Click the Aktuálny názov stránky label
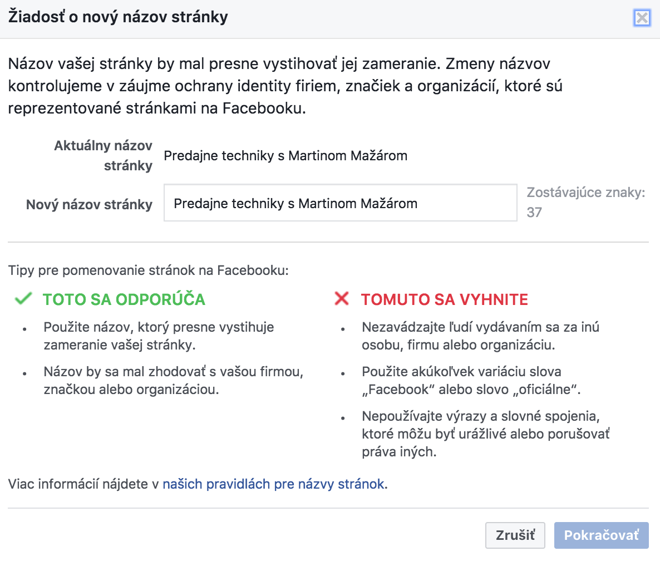Viewport: 660px width, 561px height. coord(103,155)
